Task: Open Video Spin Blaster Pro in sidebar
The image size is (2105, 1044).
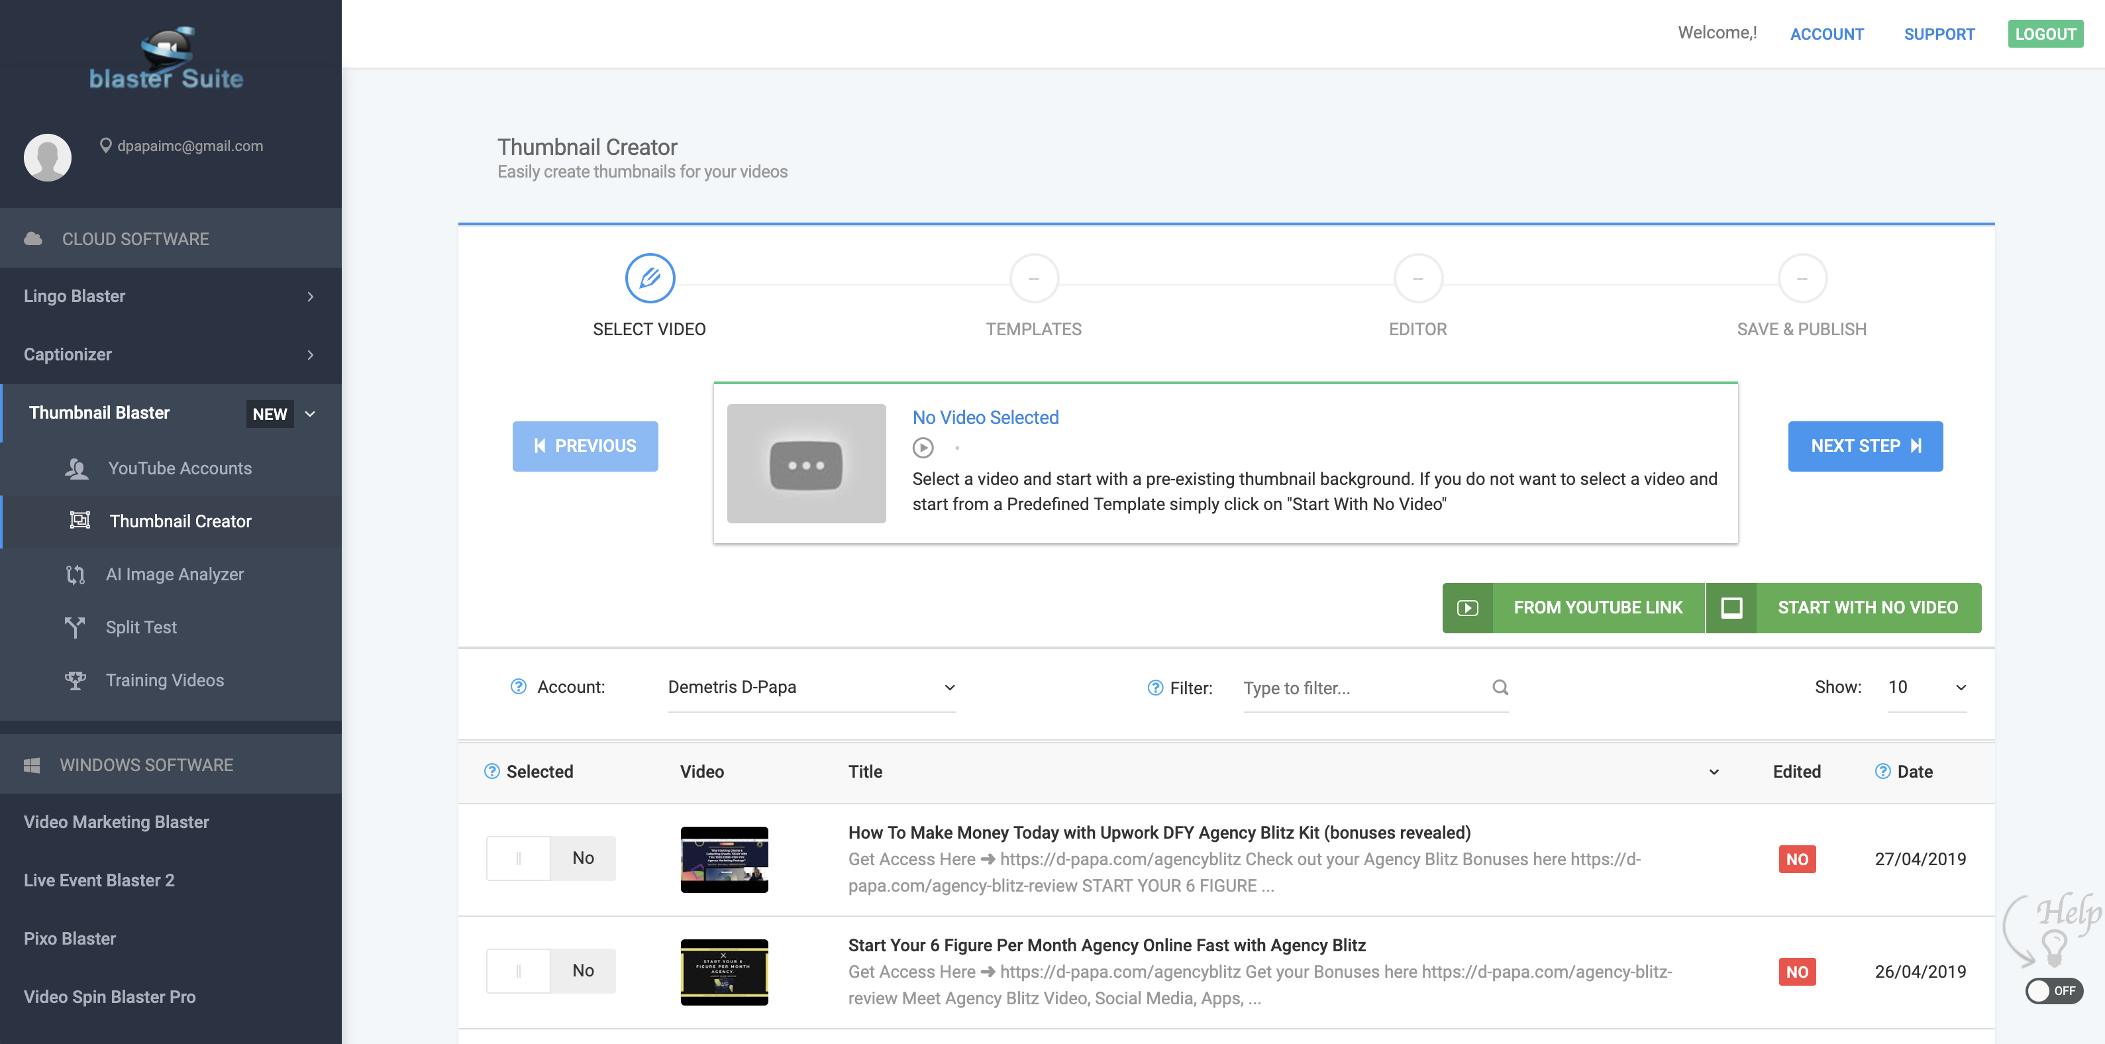Action: point(109,996)
